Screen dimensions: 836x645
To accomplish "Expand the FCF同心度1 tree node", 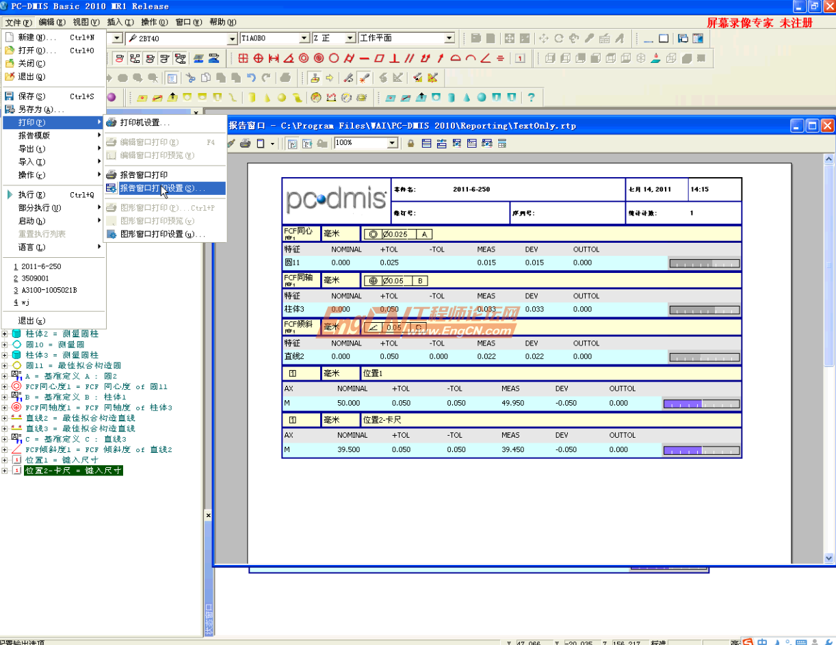I will 5,386.
